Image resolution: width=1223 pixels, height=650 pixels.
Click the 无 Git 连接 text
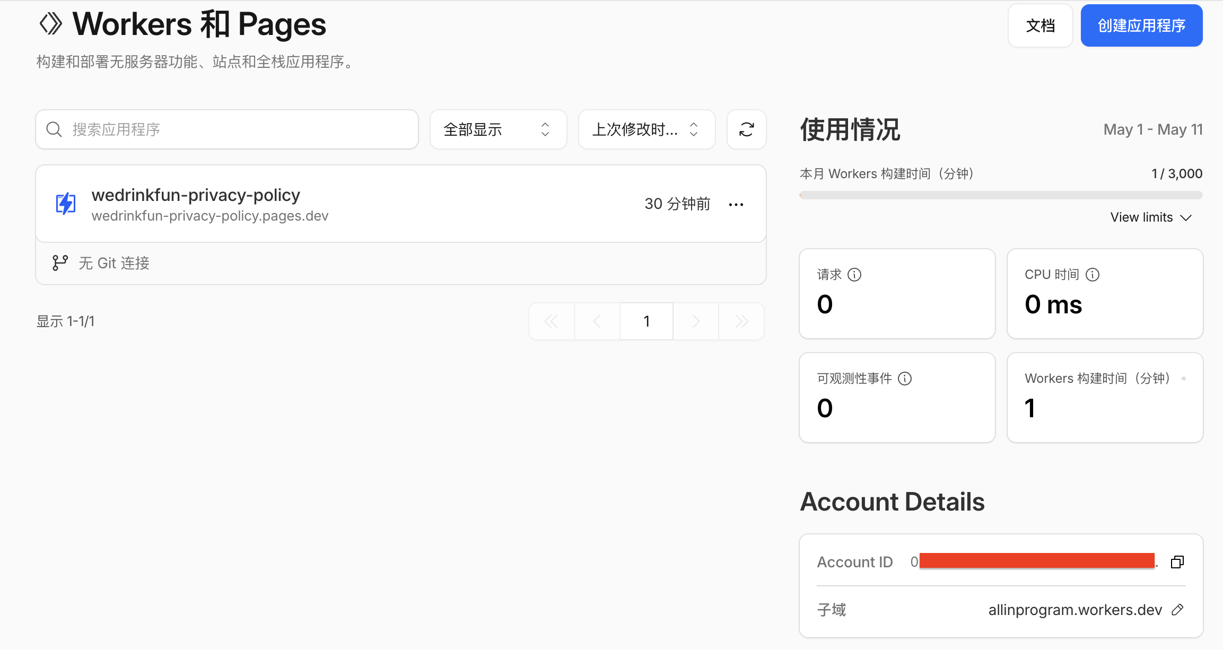click(114, 263)
